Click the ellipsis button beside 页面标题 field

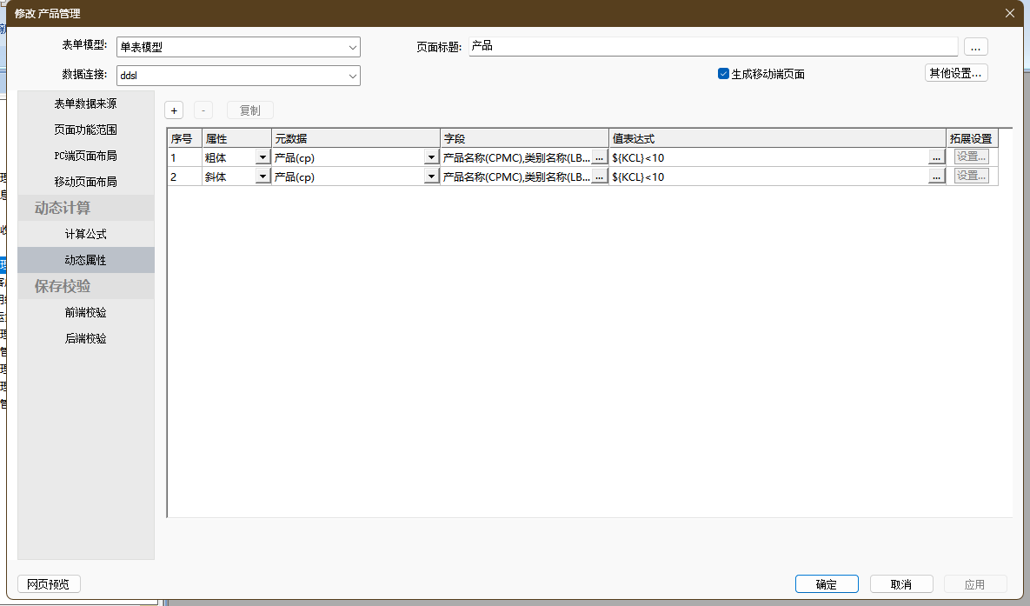(975, 47)
